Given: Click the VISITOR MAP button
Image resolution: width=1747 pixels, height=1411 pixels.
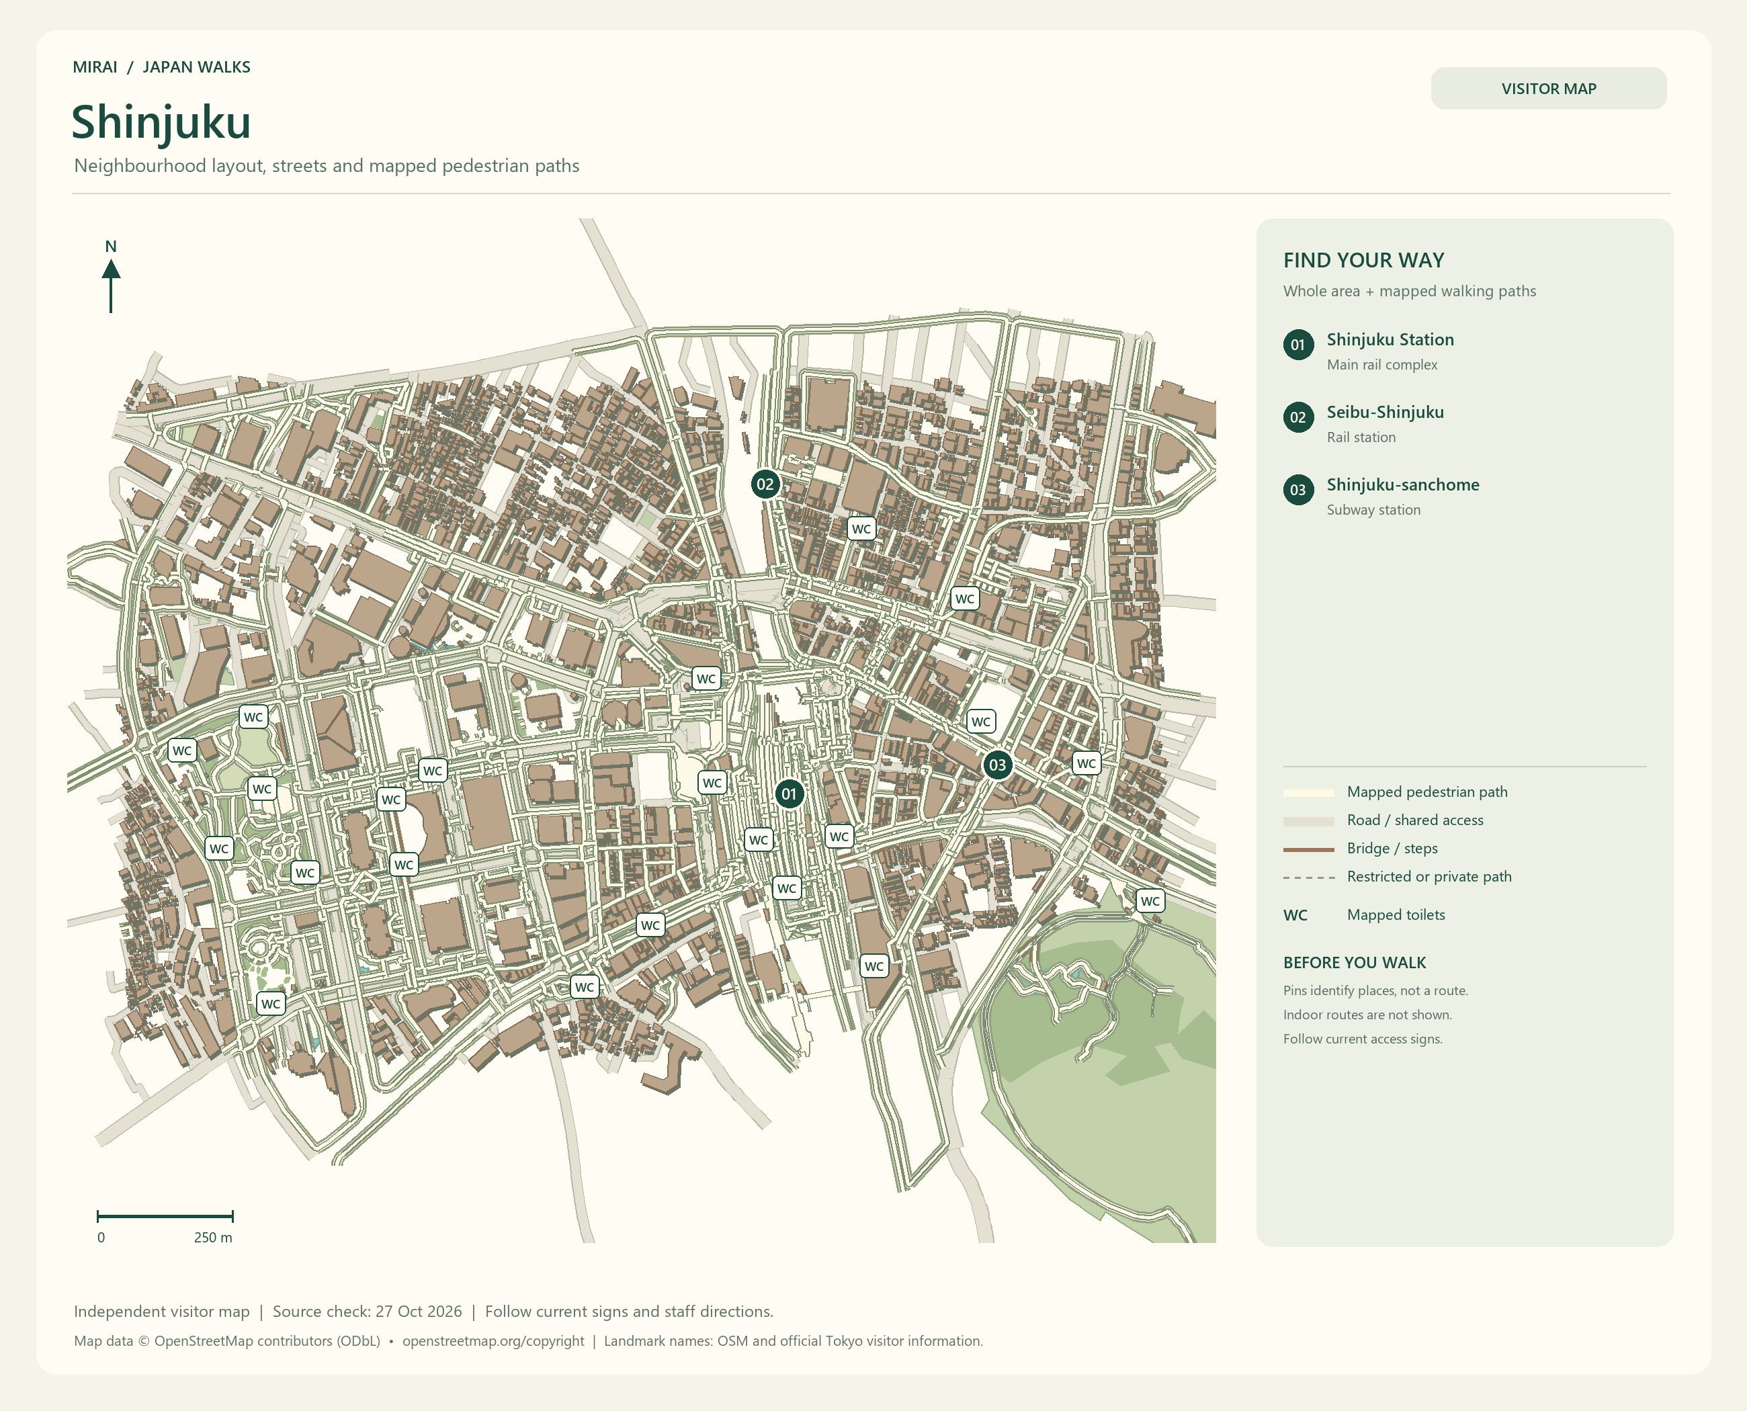Looking at the screenshot, I should [1548, 89].
